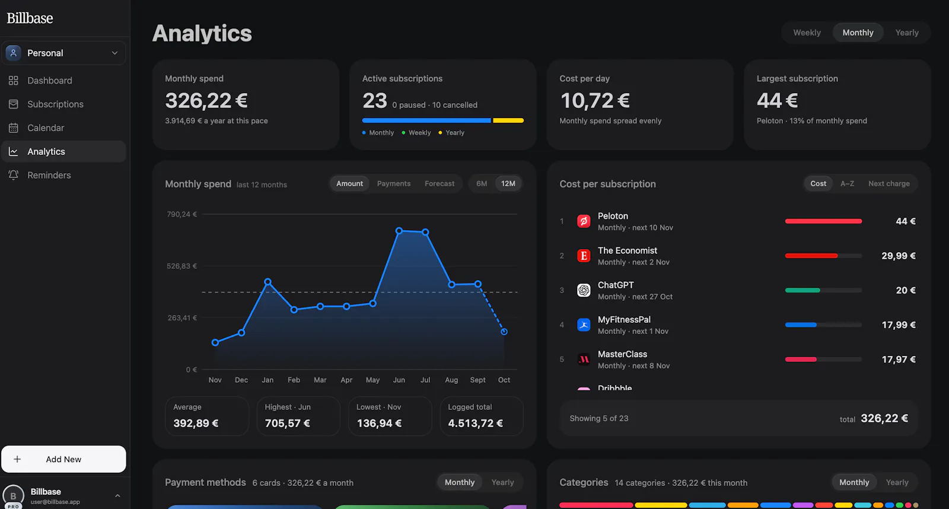Click The Economist logo icon
Viewport: 949px width, 509px height.
584,256
